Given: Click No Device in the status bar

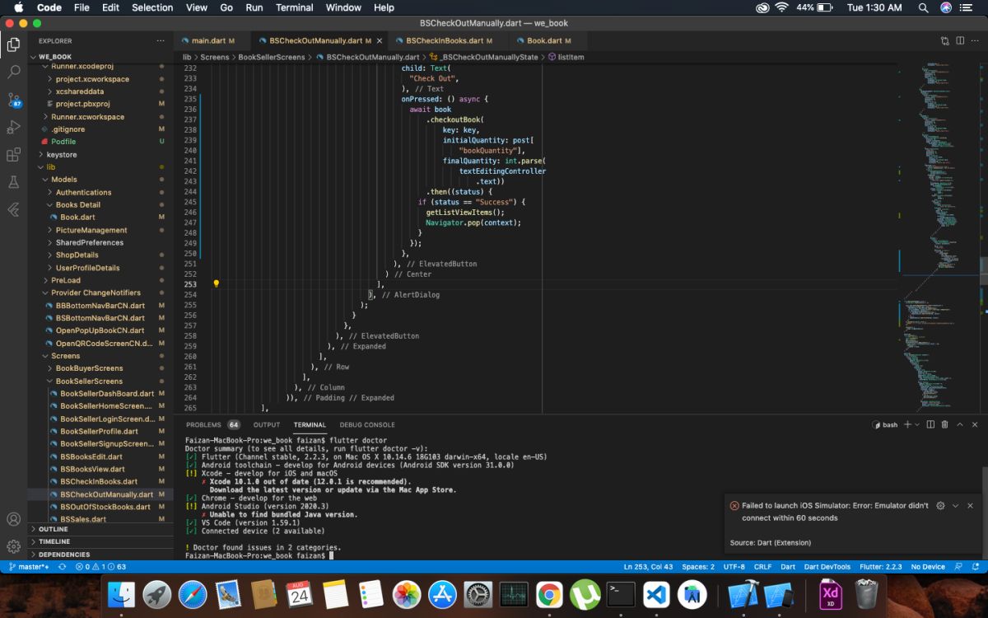Looking at the screenshot, I should click(928, 567).
